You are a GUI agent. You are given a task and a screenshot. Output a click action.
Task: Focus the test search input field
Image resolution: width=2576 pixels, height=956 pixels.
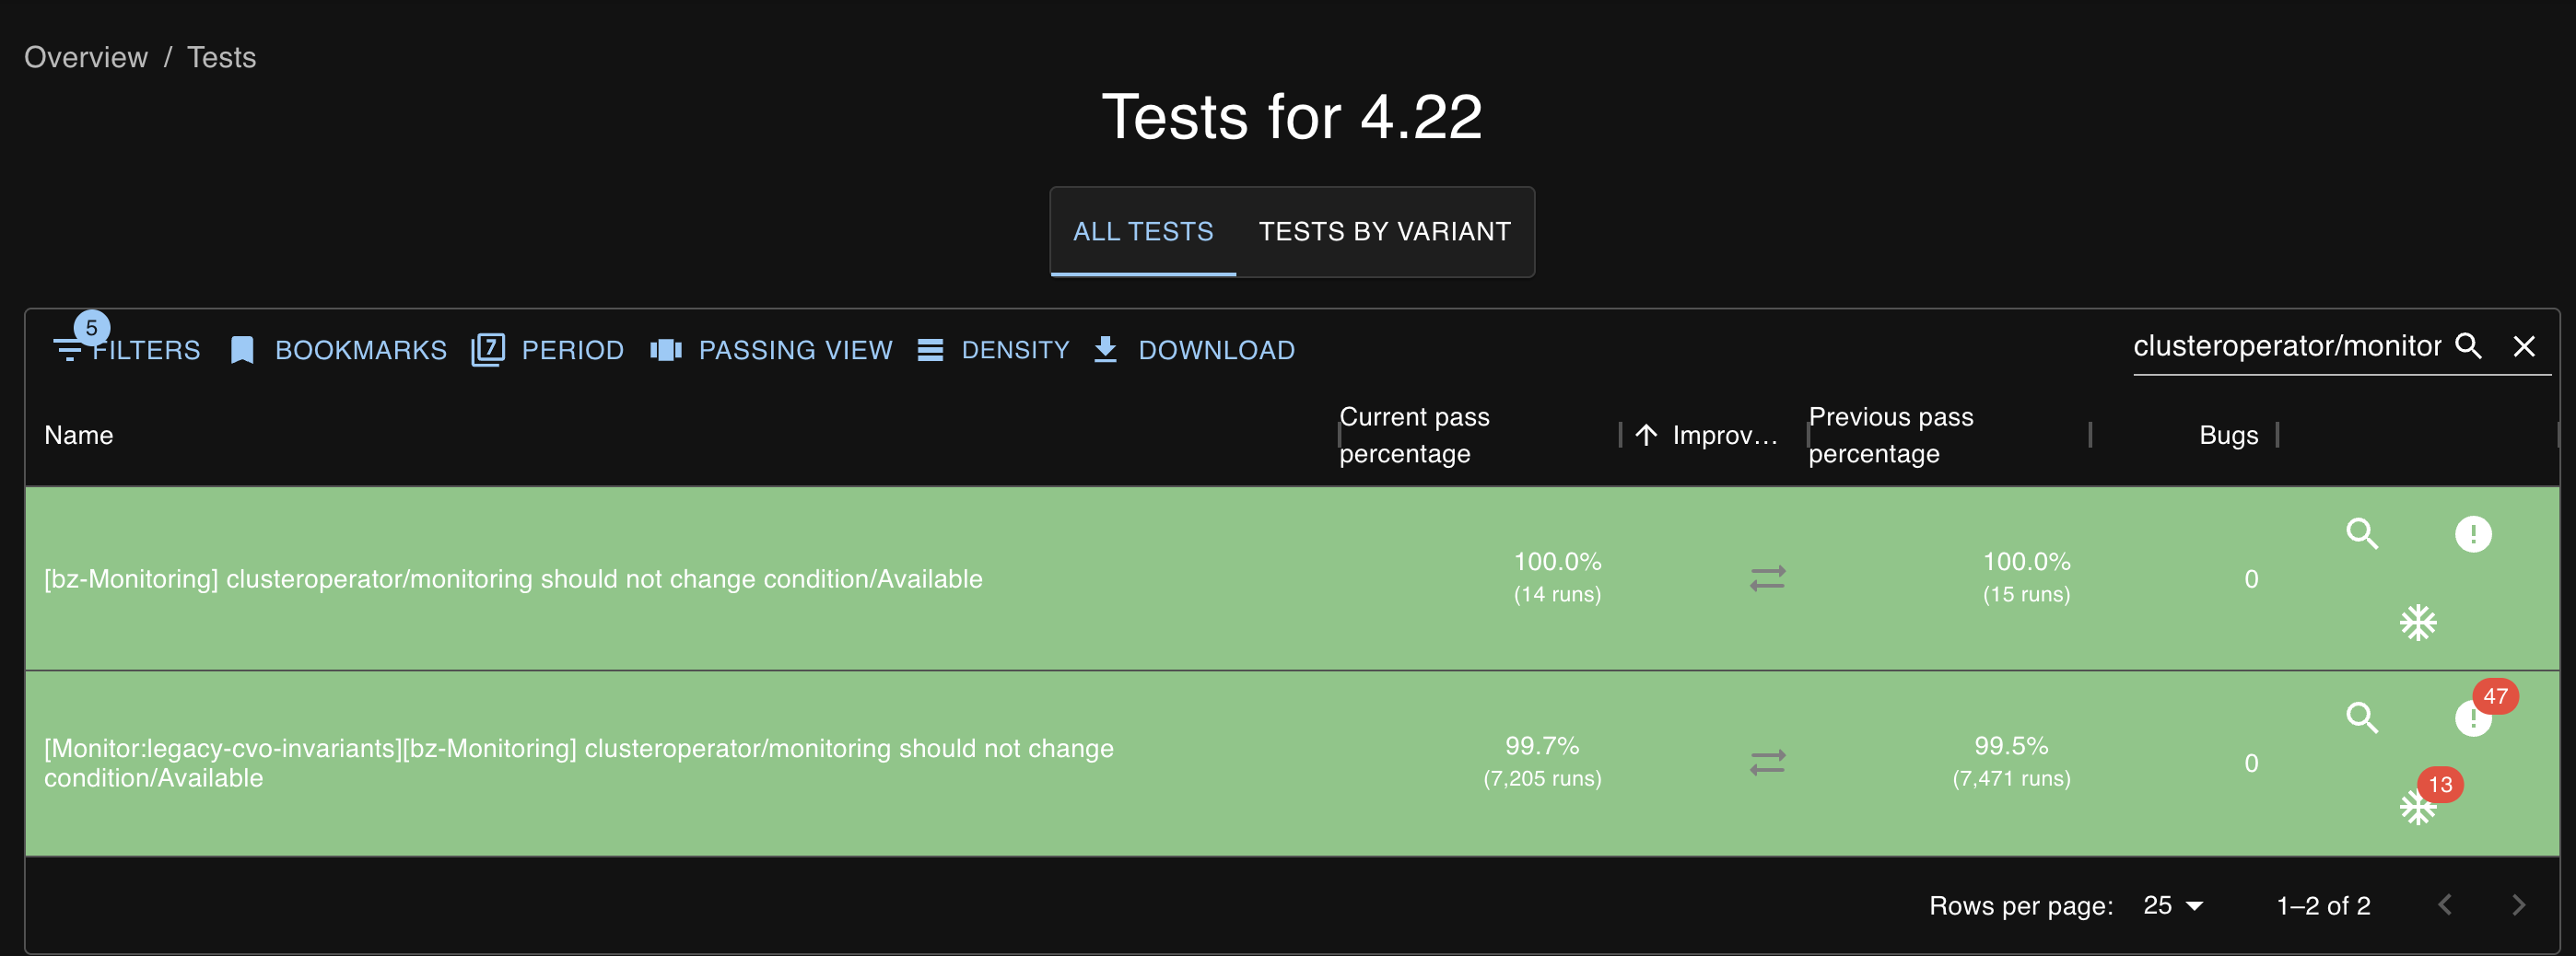click(2286, 346)
